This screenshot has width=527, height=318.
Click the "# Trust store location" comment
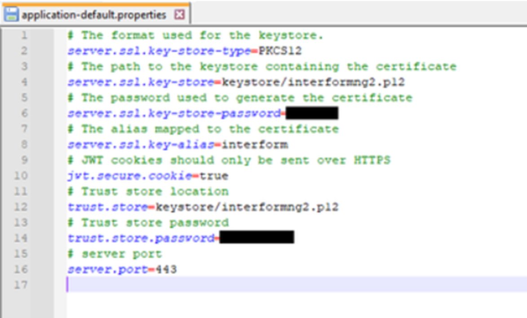(148, 192)
